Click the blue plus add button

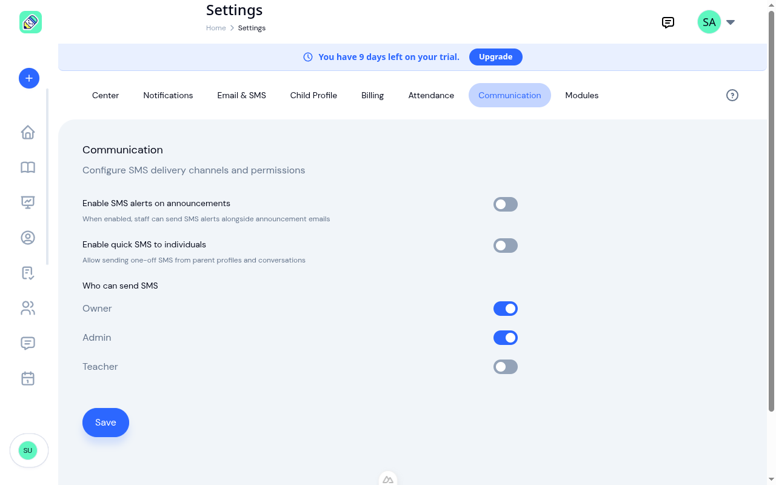coord(29,78)
